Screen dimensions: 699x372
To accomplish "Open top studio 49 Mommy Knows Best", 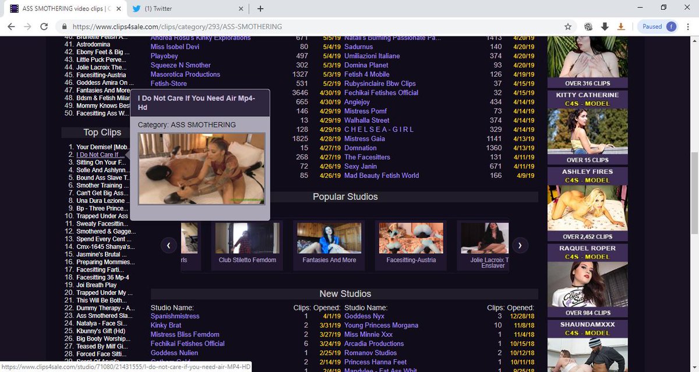I will (x=103, y=106).
